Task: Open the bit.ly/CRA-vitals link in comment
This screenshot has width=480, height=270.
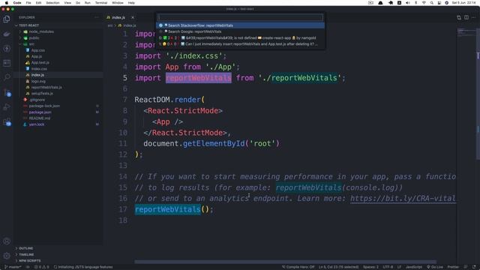Action: [x=403, y=198]
